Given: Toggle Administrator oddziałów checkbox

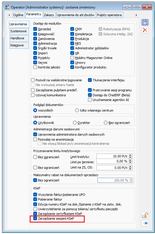Looking at the screenshot, I should point(72,48).
